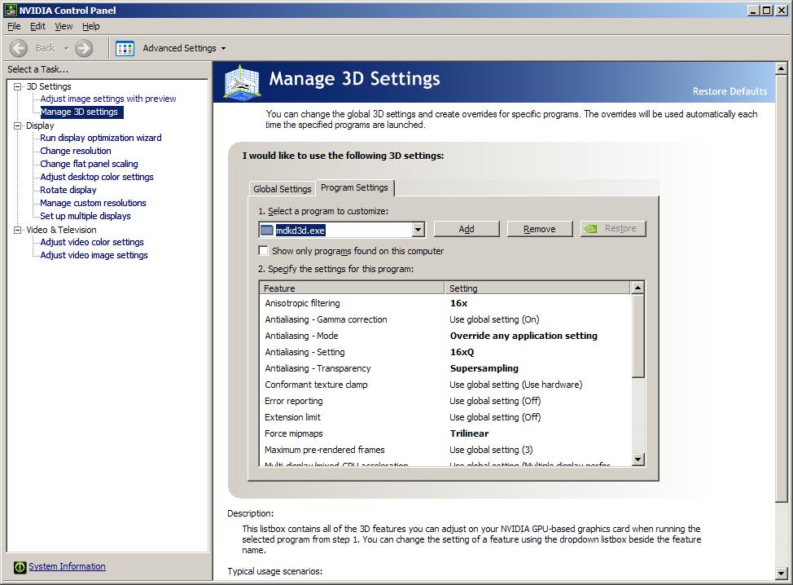Click the Feature column header

coord(352,288)
